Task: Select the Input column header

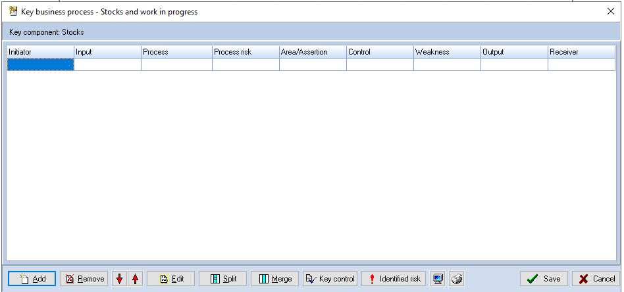Action: click(x=107, y=52)
